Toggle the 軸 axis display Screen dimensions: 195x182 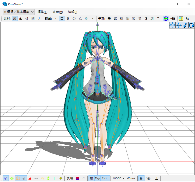pos(91,178)
